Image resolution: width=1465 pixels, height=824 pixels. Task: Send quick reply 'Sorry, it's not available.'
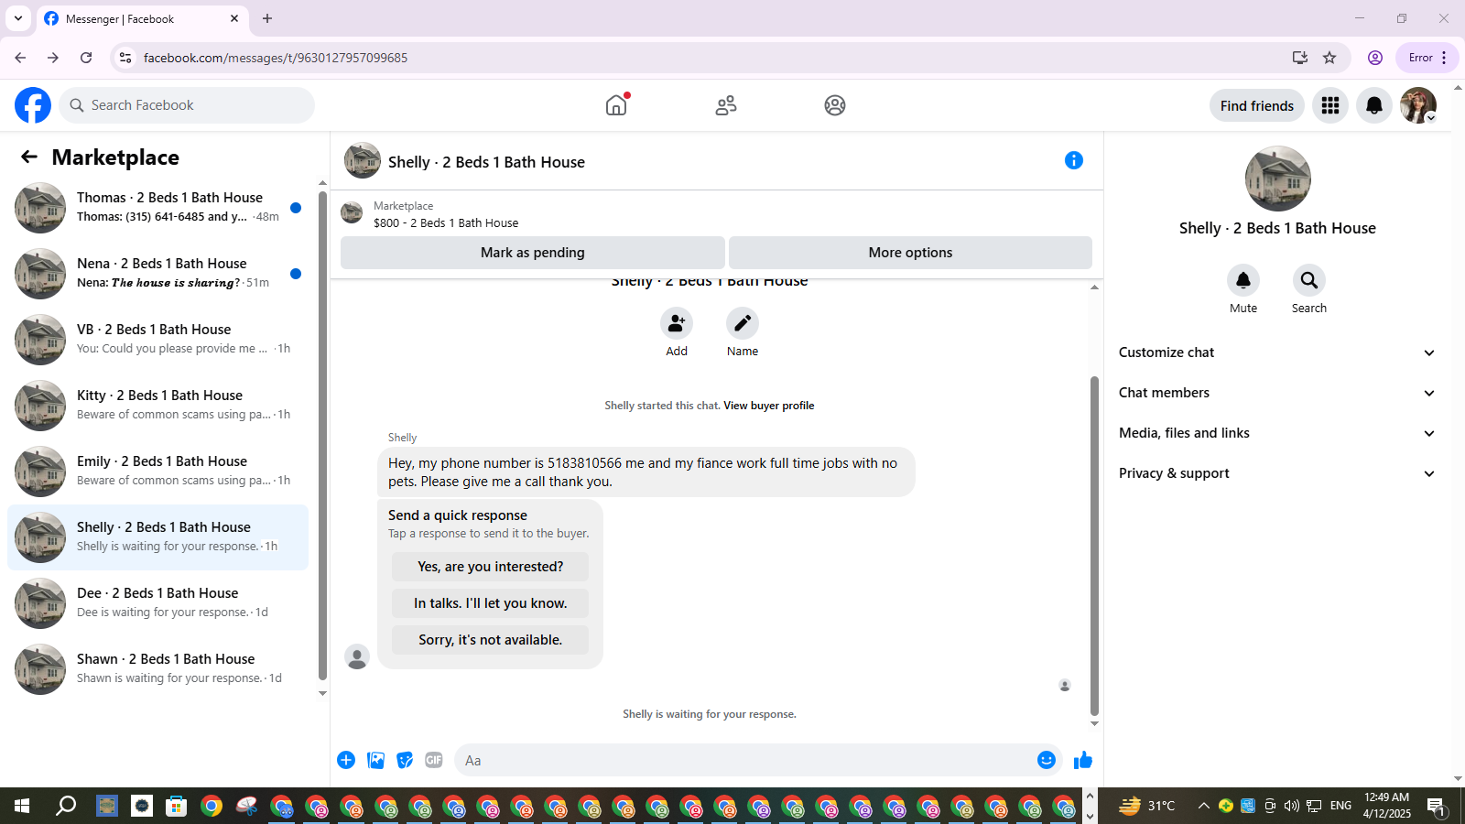[x=491, y=640]
